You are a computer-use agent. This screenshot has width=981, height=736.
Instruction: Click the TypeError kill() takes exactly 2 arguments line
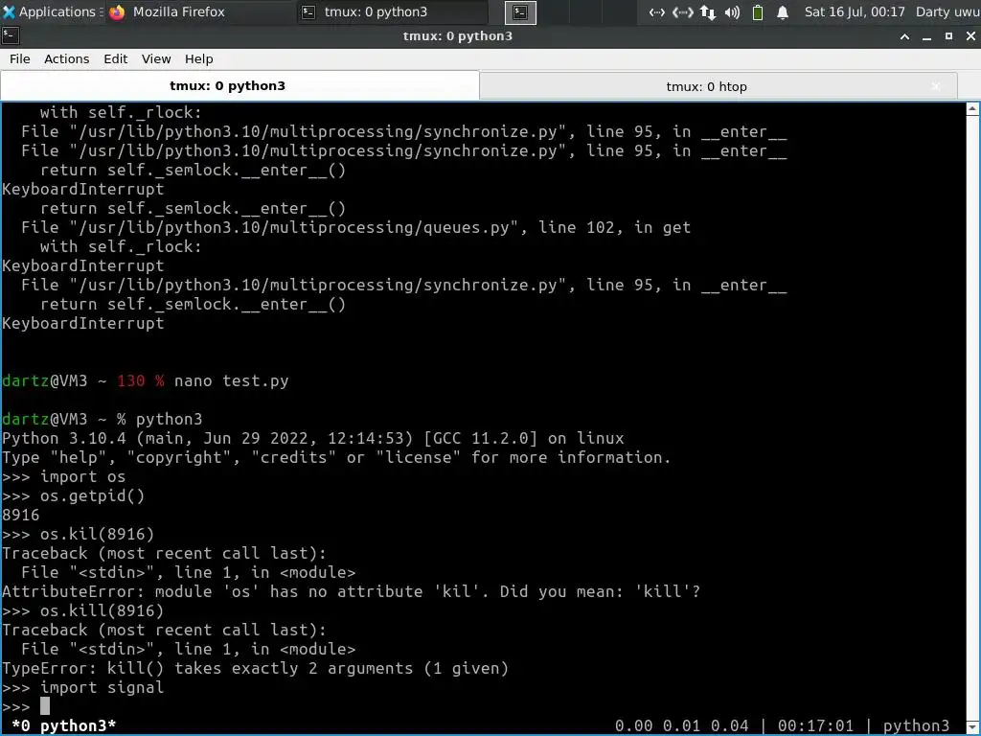(x=255, y=668)
